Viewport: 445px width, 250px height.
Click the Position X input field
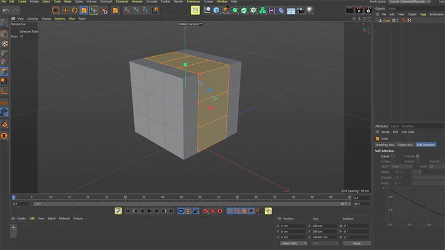click(294, 226)
